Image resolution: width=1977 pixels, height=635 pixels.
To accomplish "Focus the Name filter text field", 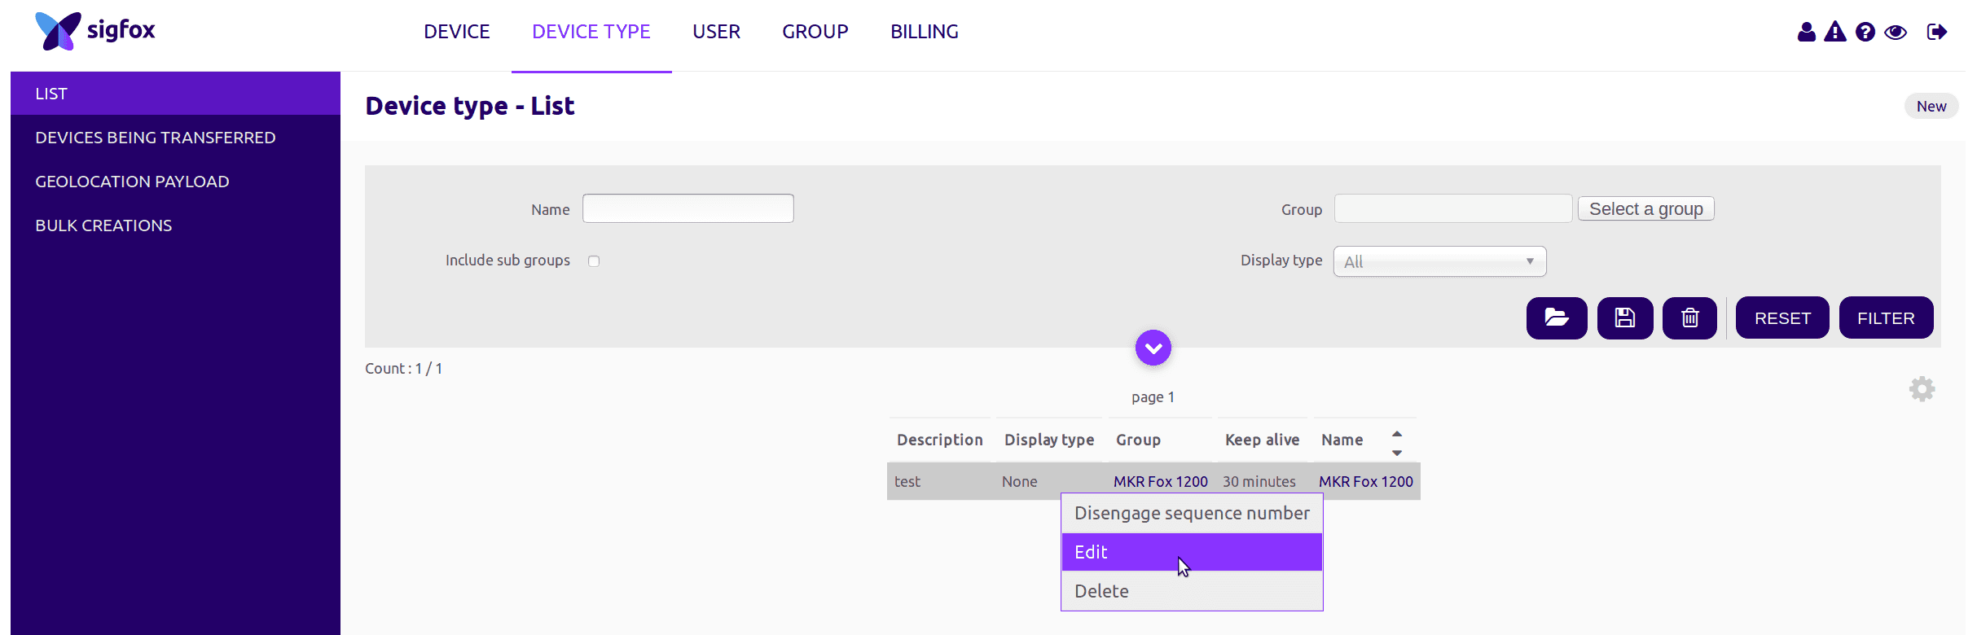I will click(688, 208).
